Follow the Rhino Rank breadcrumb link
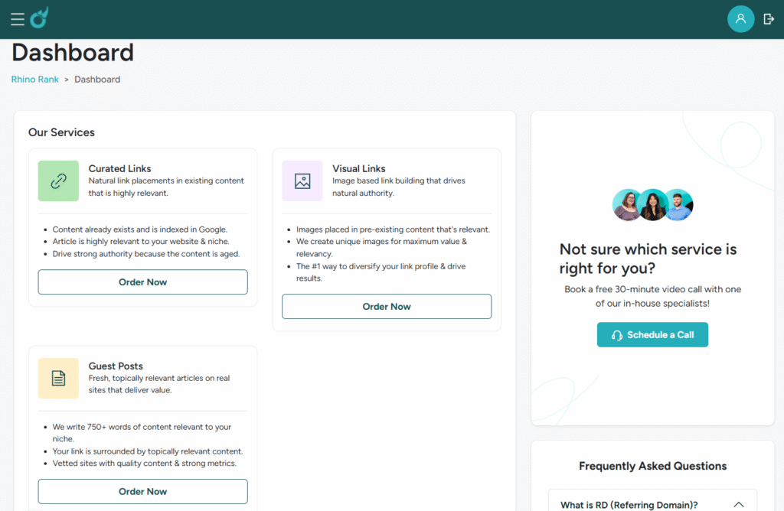784x511 pixels. click(35, 80)
